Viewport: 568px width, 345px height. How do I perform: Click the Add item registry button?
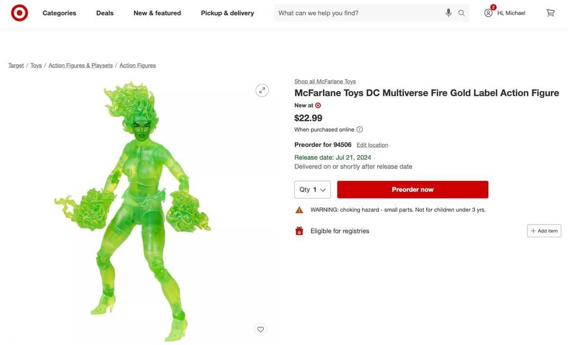544,231
